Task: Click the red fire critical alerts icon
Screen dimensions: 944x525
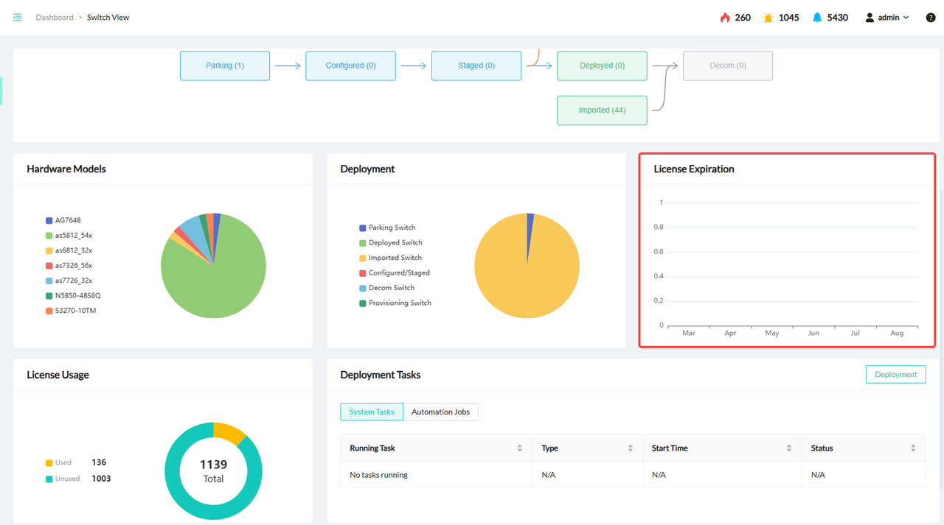Action: (724, 18)
